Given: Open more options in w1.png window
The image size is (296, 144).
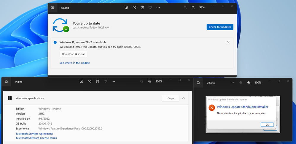Looking at the screenshot, I should point(113,82).
